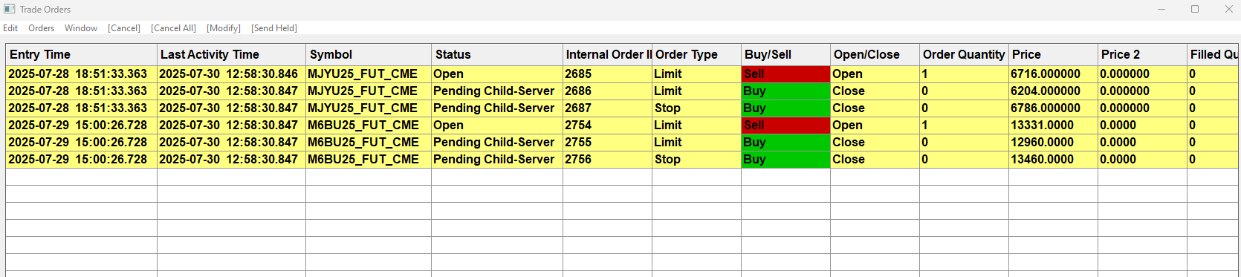The width and height of the screenshot is (1241, 277).
Task: Sort by the Entry Time column header
Action: [x=82, y=54]
